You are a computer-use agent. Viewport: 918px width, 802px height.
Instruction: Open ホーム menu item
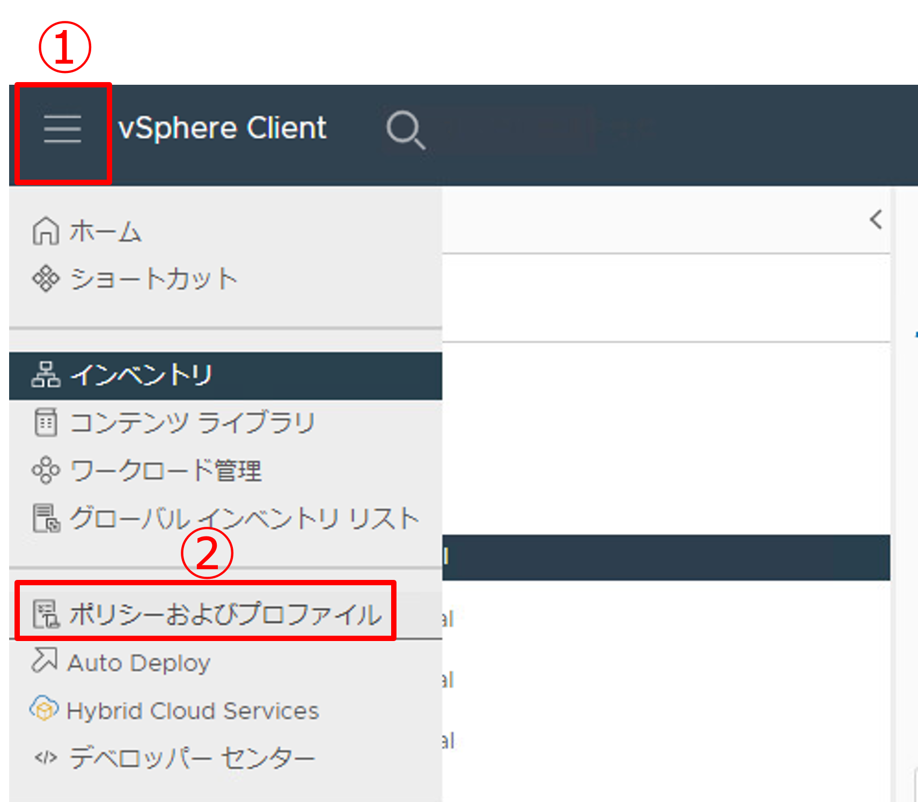225,232
